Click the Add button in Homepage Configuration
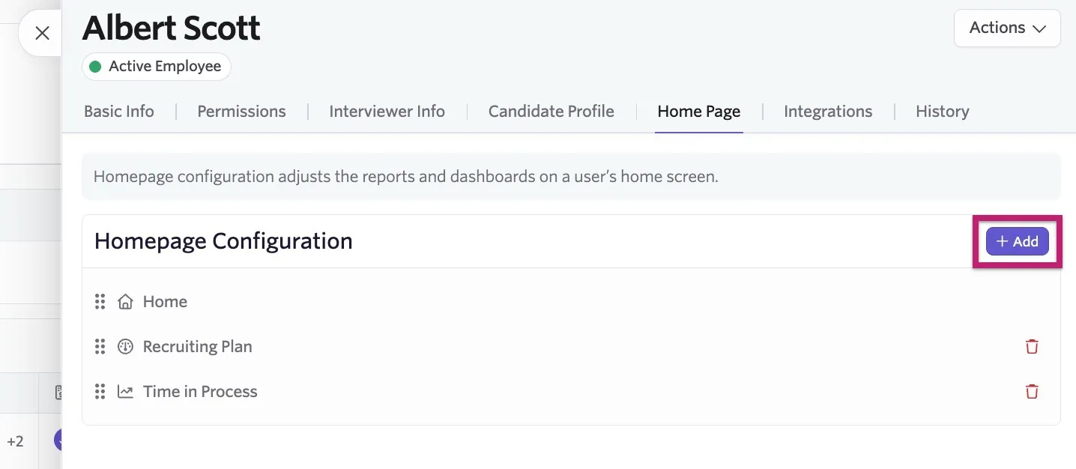The height and width of the screenshot is (469, 1076). point(1017,241)
